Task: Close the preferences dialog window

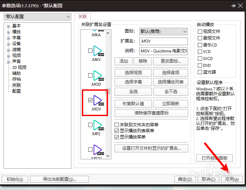Action: 240,6
